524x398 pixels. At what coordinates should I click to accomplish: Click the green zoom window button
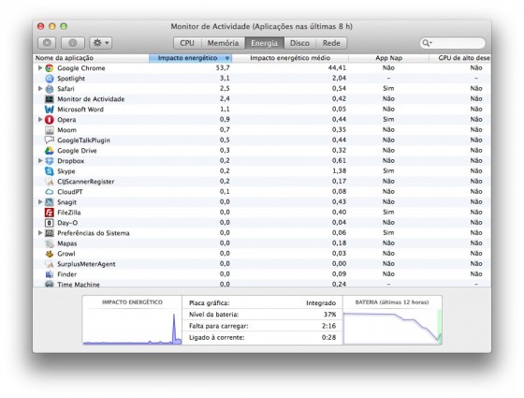click(64, 26)
